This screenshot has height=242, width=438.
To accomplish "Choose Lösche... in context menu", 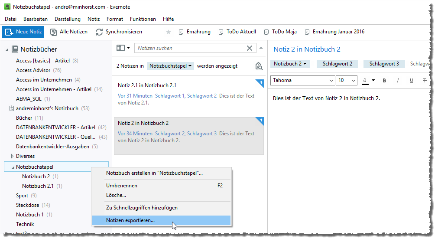I will tap(162, 195).
